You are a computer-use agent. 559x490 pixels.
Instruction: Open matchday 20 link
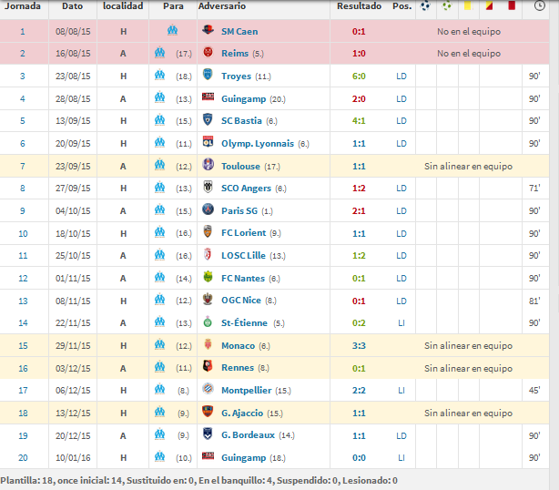coord(23,457)
